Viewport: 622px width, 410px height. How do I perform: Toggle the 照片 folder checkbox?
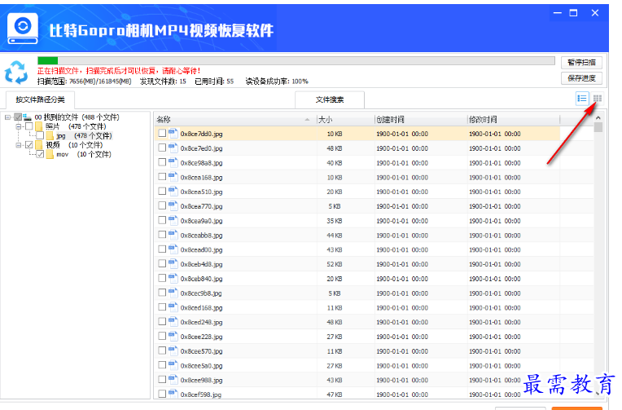click(29, 126)
